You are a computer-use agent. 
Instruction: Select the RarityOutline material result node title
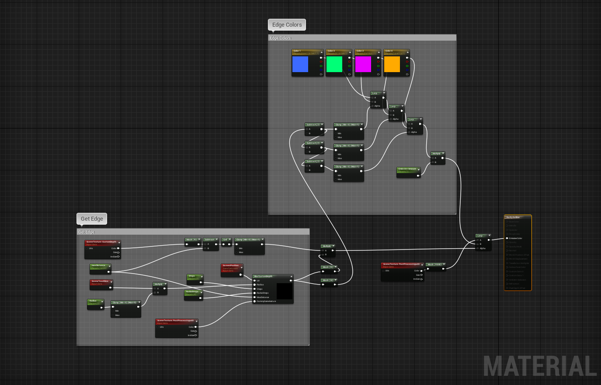tap(513, 217)
